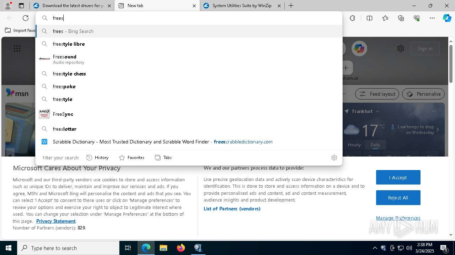Open the browser profile icon
The image size is (455, 255).
[8, 6]
